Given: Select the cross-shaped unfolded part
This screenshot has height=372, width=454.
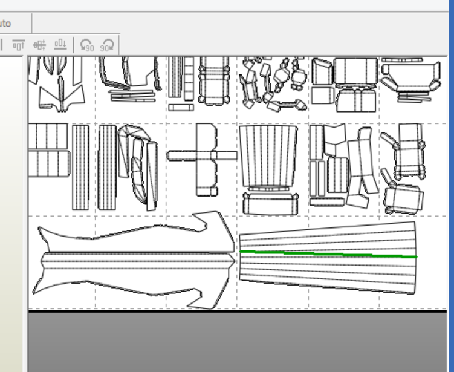Looking at the screenshot, I should click(202, 159).
